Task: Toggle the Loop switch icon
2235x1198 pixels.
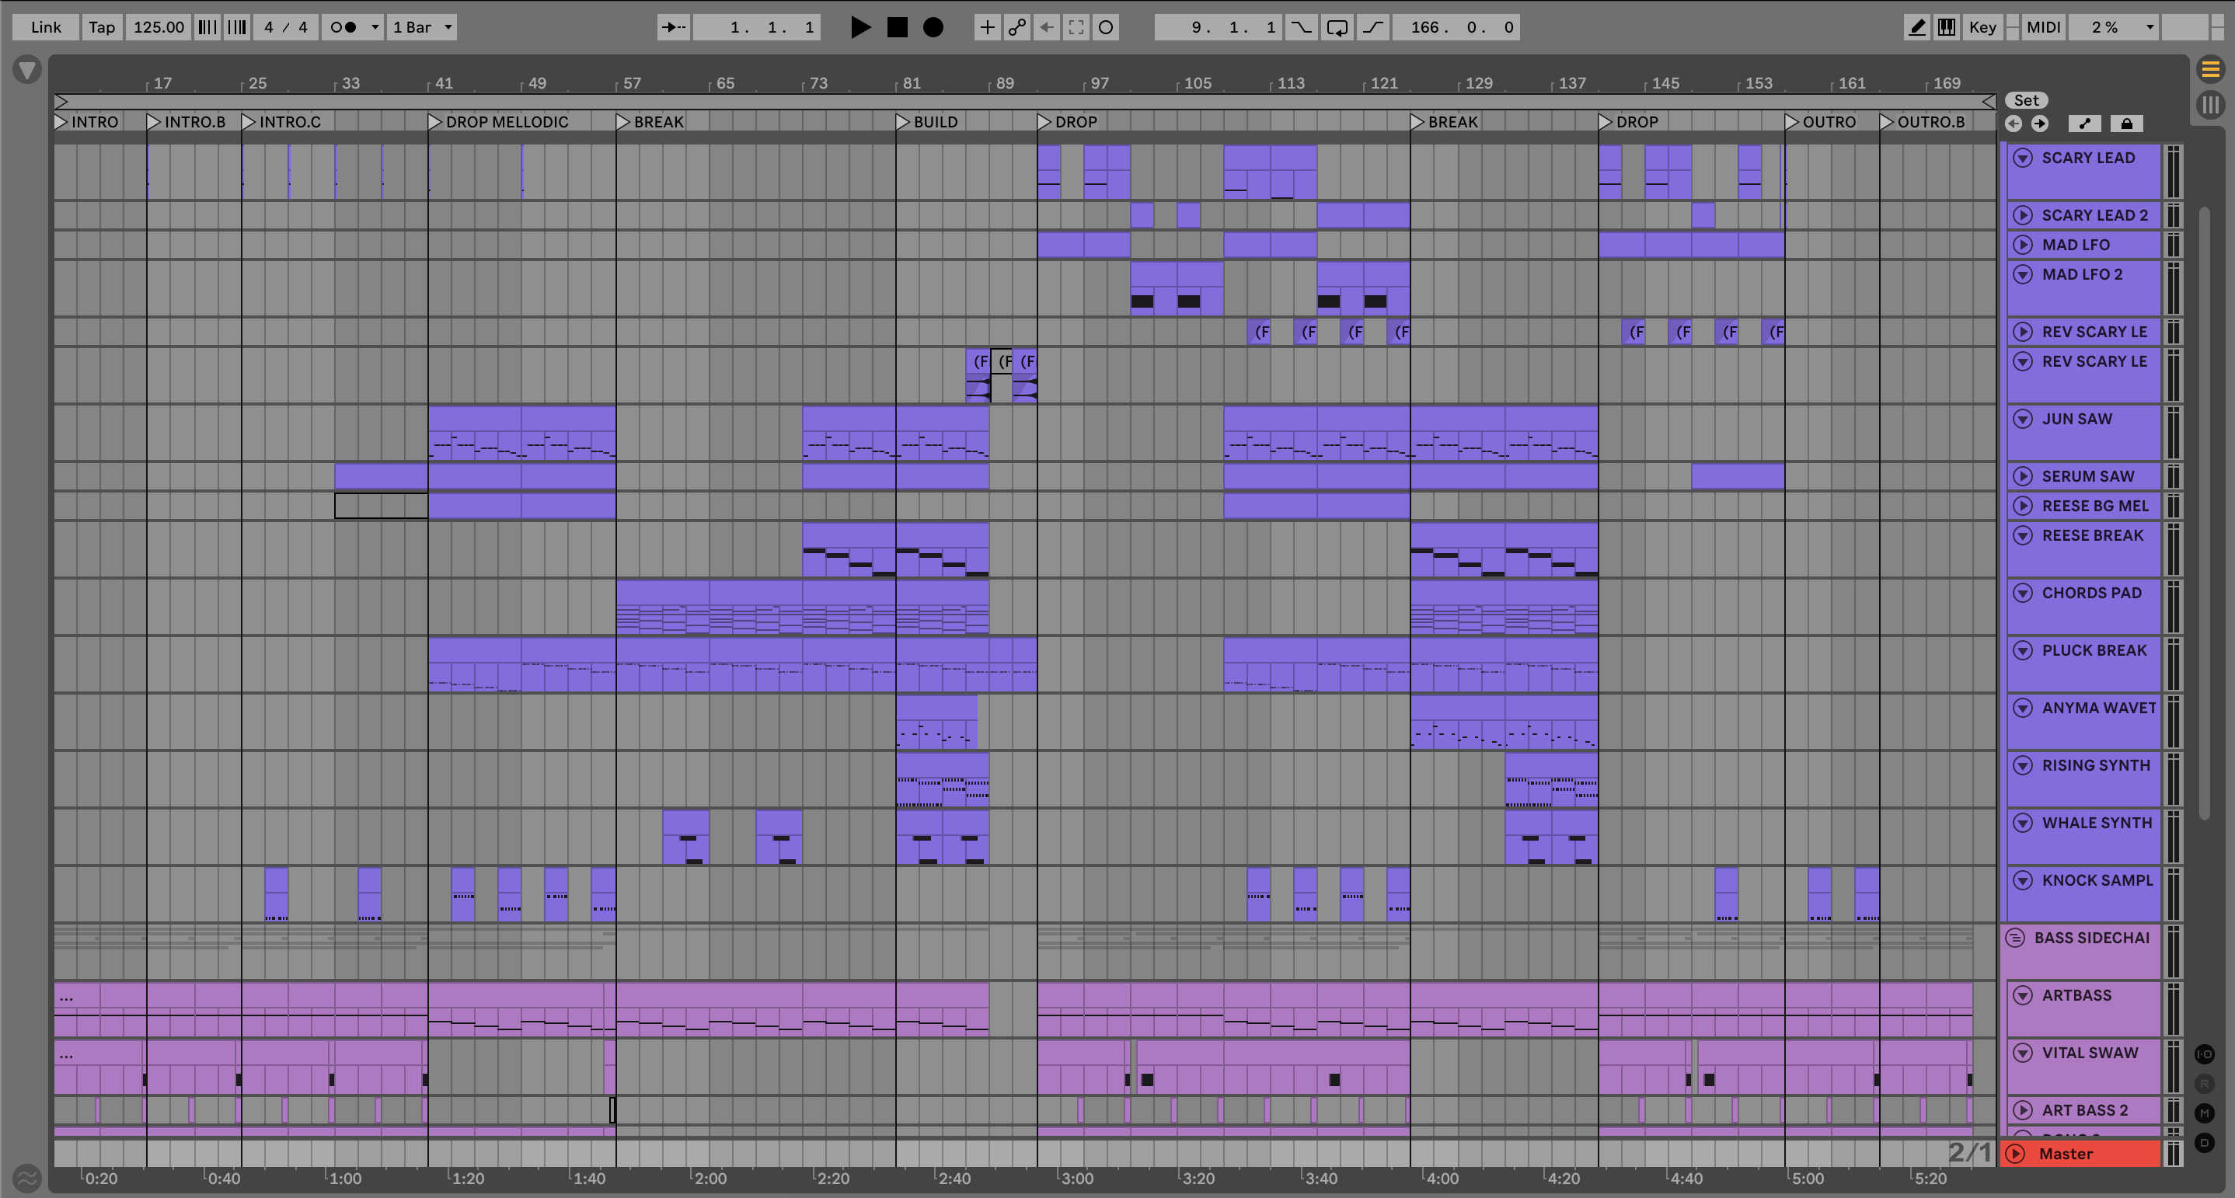Action: click(x=1337, y=27)
